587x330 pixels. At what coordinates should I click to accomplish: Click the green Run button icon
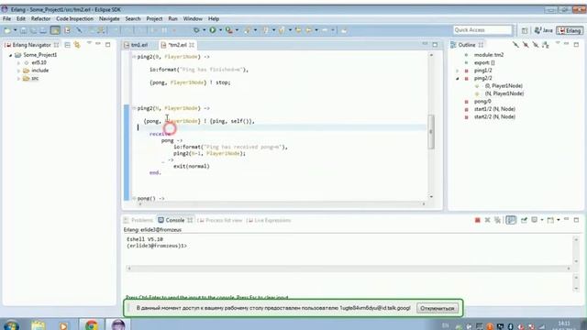[212, 30]
